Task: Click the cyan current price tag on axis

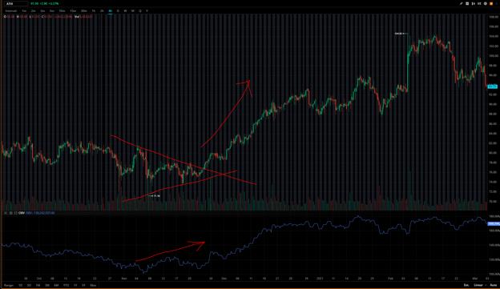Action: pos(492,86)
